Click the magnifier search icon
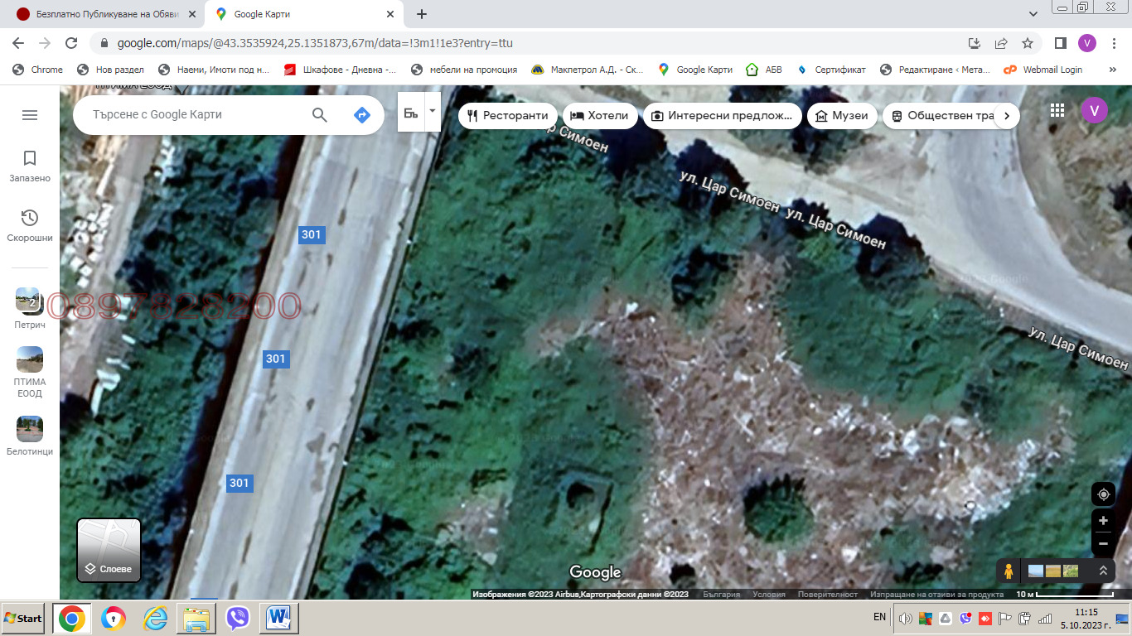 pyautogui.click(x=320, y=115)
